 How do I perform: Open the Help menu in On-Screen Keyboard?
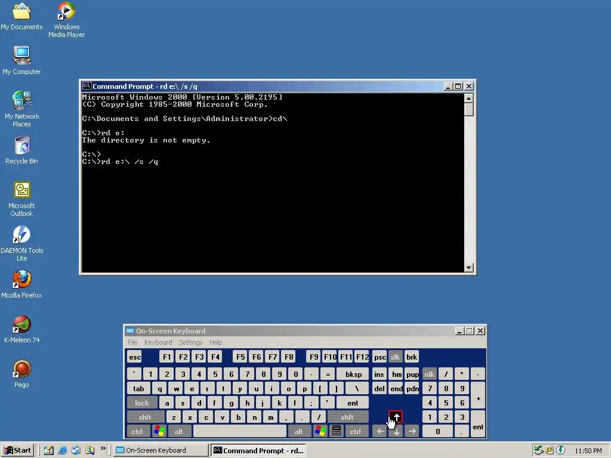click(x=215, y=342)
